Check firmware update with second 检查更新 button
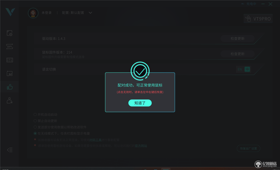The width and height of the screenshot is (280, 170). click(x=237, y=54)
